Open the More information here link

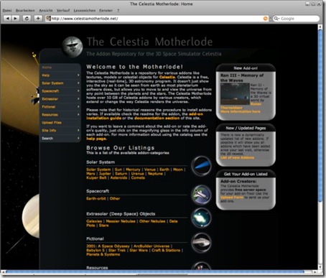(241, 111)
